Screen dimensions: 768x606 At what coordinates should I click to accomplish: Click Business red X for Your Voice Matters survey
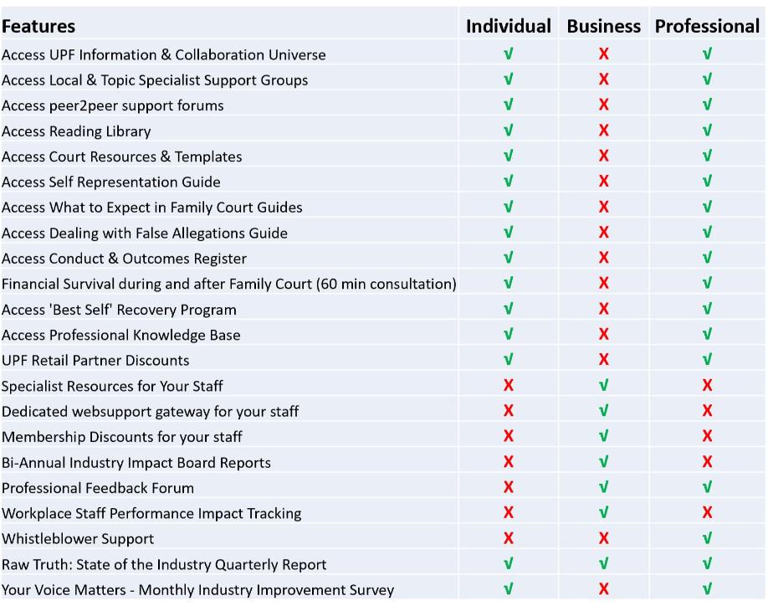[603, 589]
